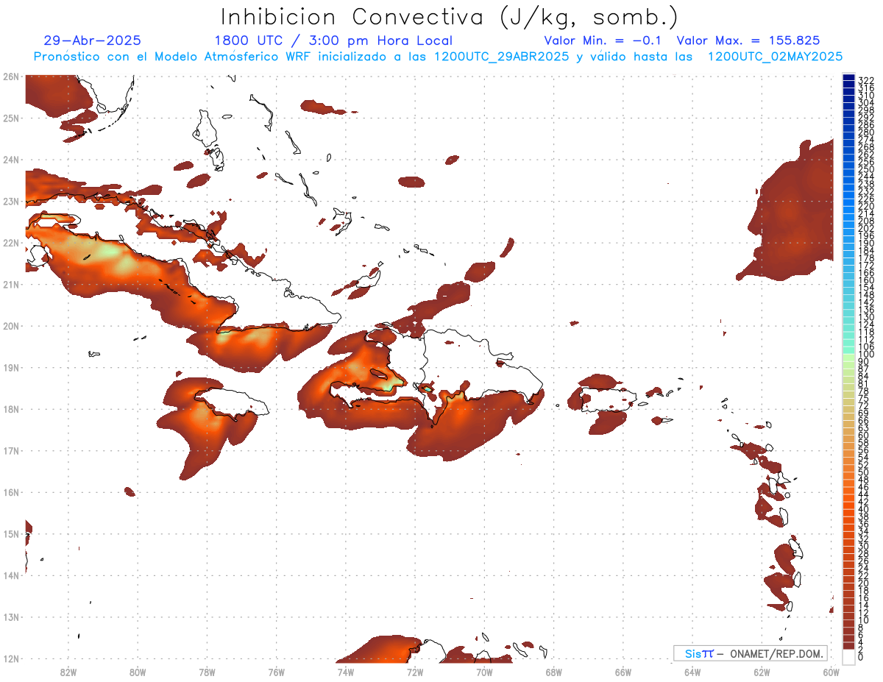Click the darkest blue swatch beside 322
This screenshot has height=682, width=883.
(x=848, y=78)
